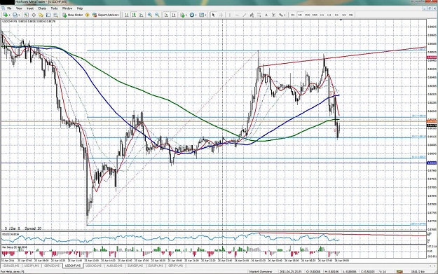
Task: Toggle the Chart Shift icon
Action: (x=174, y=15)
